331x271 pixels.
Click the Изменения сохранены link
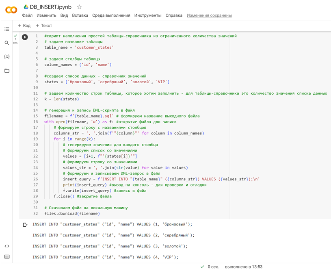click(x=209, y=15)
